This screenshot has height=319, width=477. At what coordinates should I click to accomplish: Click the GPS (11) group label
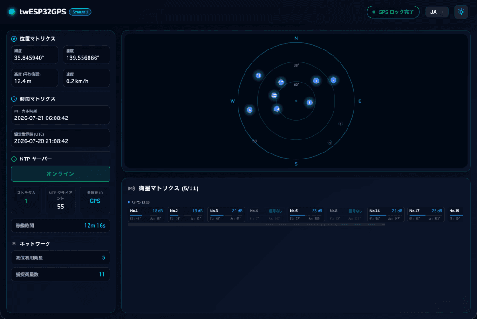[x=141, y=202]
